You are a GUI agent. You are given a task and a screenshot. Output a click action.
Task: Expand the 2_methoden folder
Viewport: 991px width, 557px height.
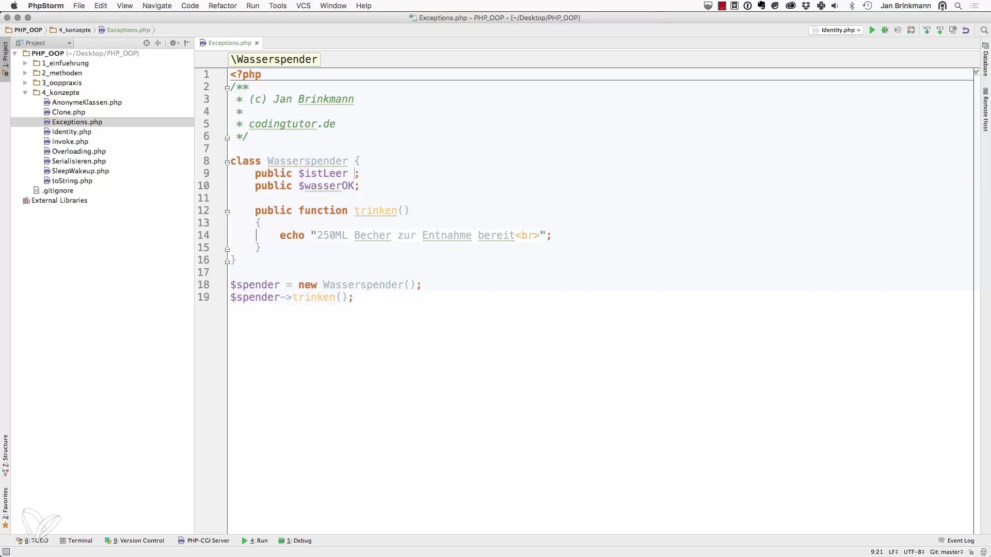pos(25,73)
